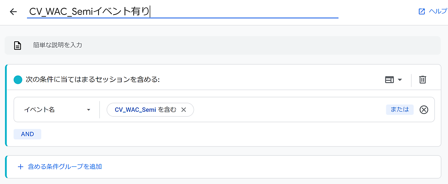This screenshot has width=448, height=184.
Task: Open the イベント名 dropdown
Action: click(57, 110)
